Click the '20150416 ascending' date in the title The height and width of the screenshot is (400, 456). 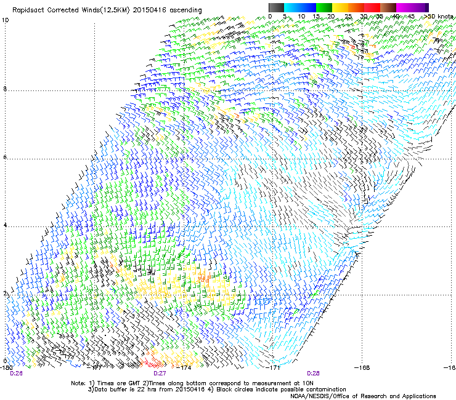click(167, 10)
